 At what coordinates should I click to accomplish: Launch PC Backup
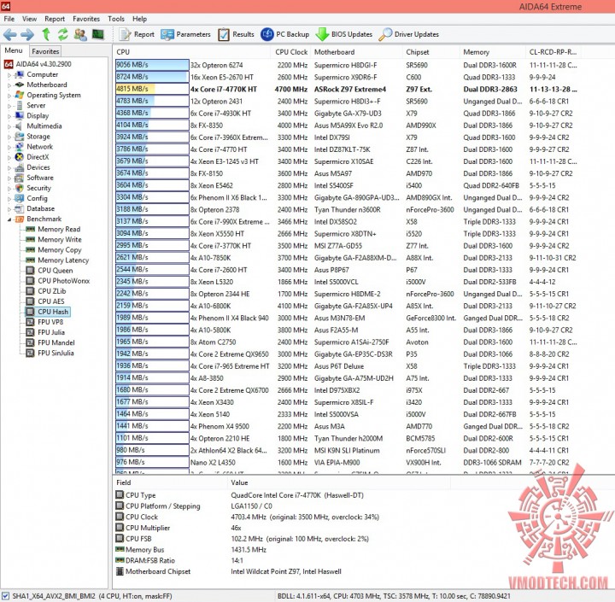(x=284, y=34)
